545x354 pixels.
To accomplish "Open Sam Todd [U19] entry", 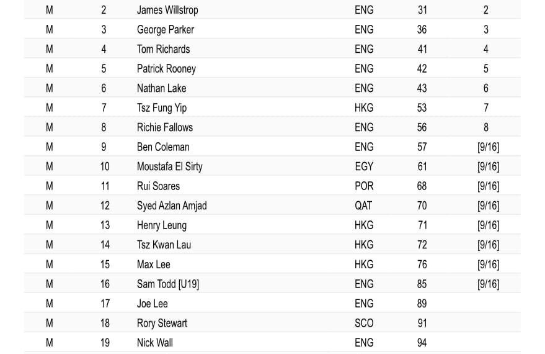I will point(168,284).
